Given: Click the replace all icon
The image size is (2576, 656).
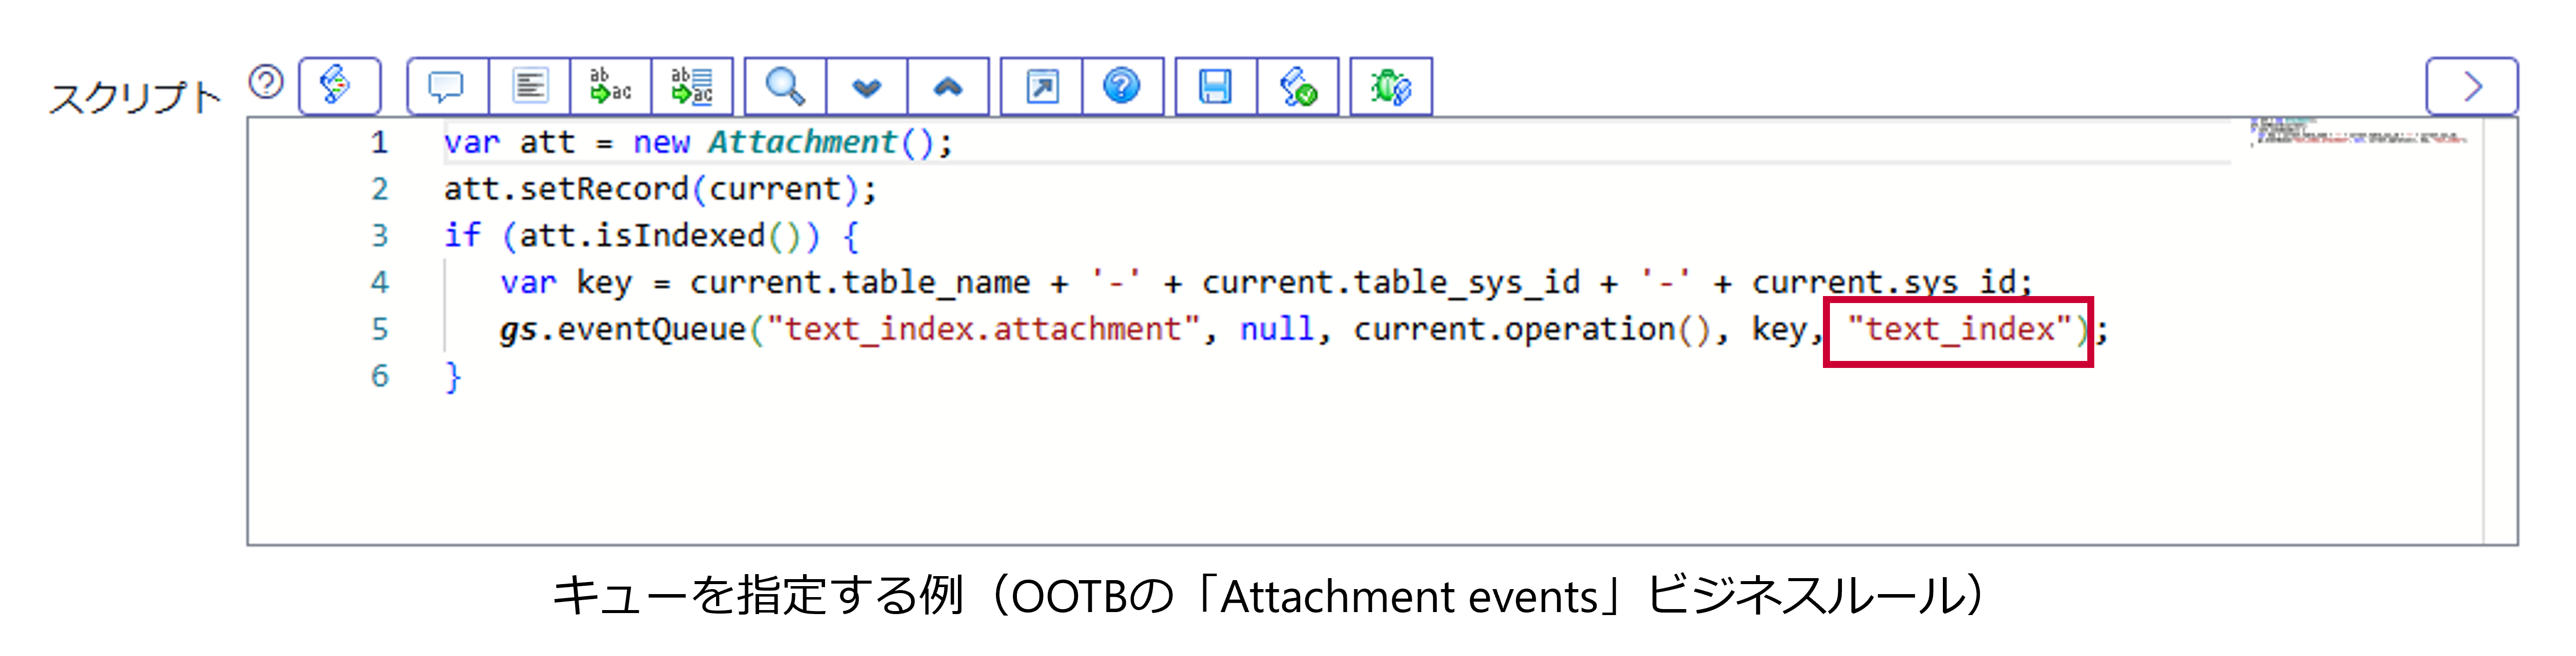Looking at the screenshot, I should click(x=692, y=87).
